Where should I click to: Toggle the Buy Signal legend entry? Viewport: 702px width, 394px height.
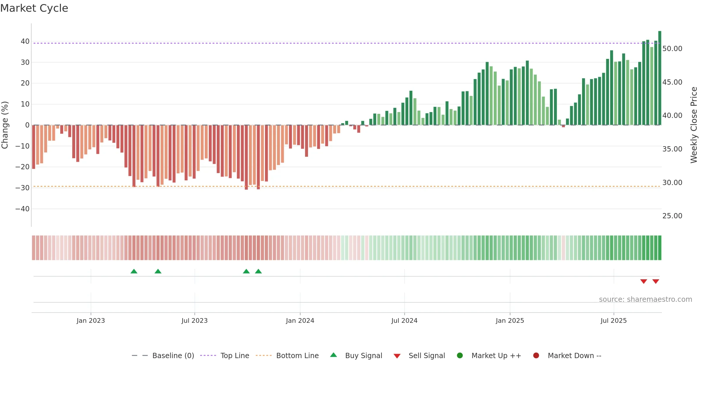356,355
